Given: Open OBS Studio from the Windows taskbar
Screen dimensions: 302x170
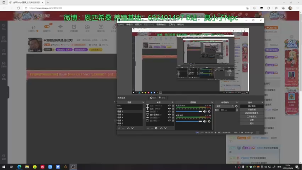Looking at the screenshot, I should tap(73, 167).
